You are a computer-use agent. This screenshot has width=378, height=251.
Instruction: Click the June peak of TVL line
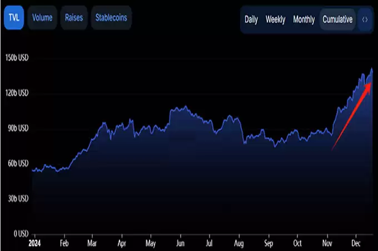click(x=185, y=106)
